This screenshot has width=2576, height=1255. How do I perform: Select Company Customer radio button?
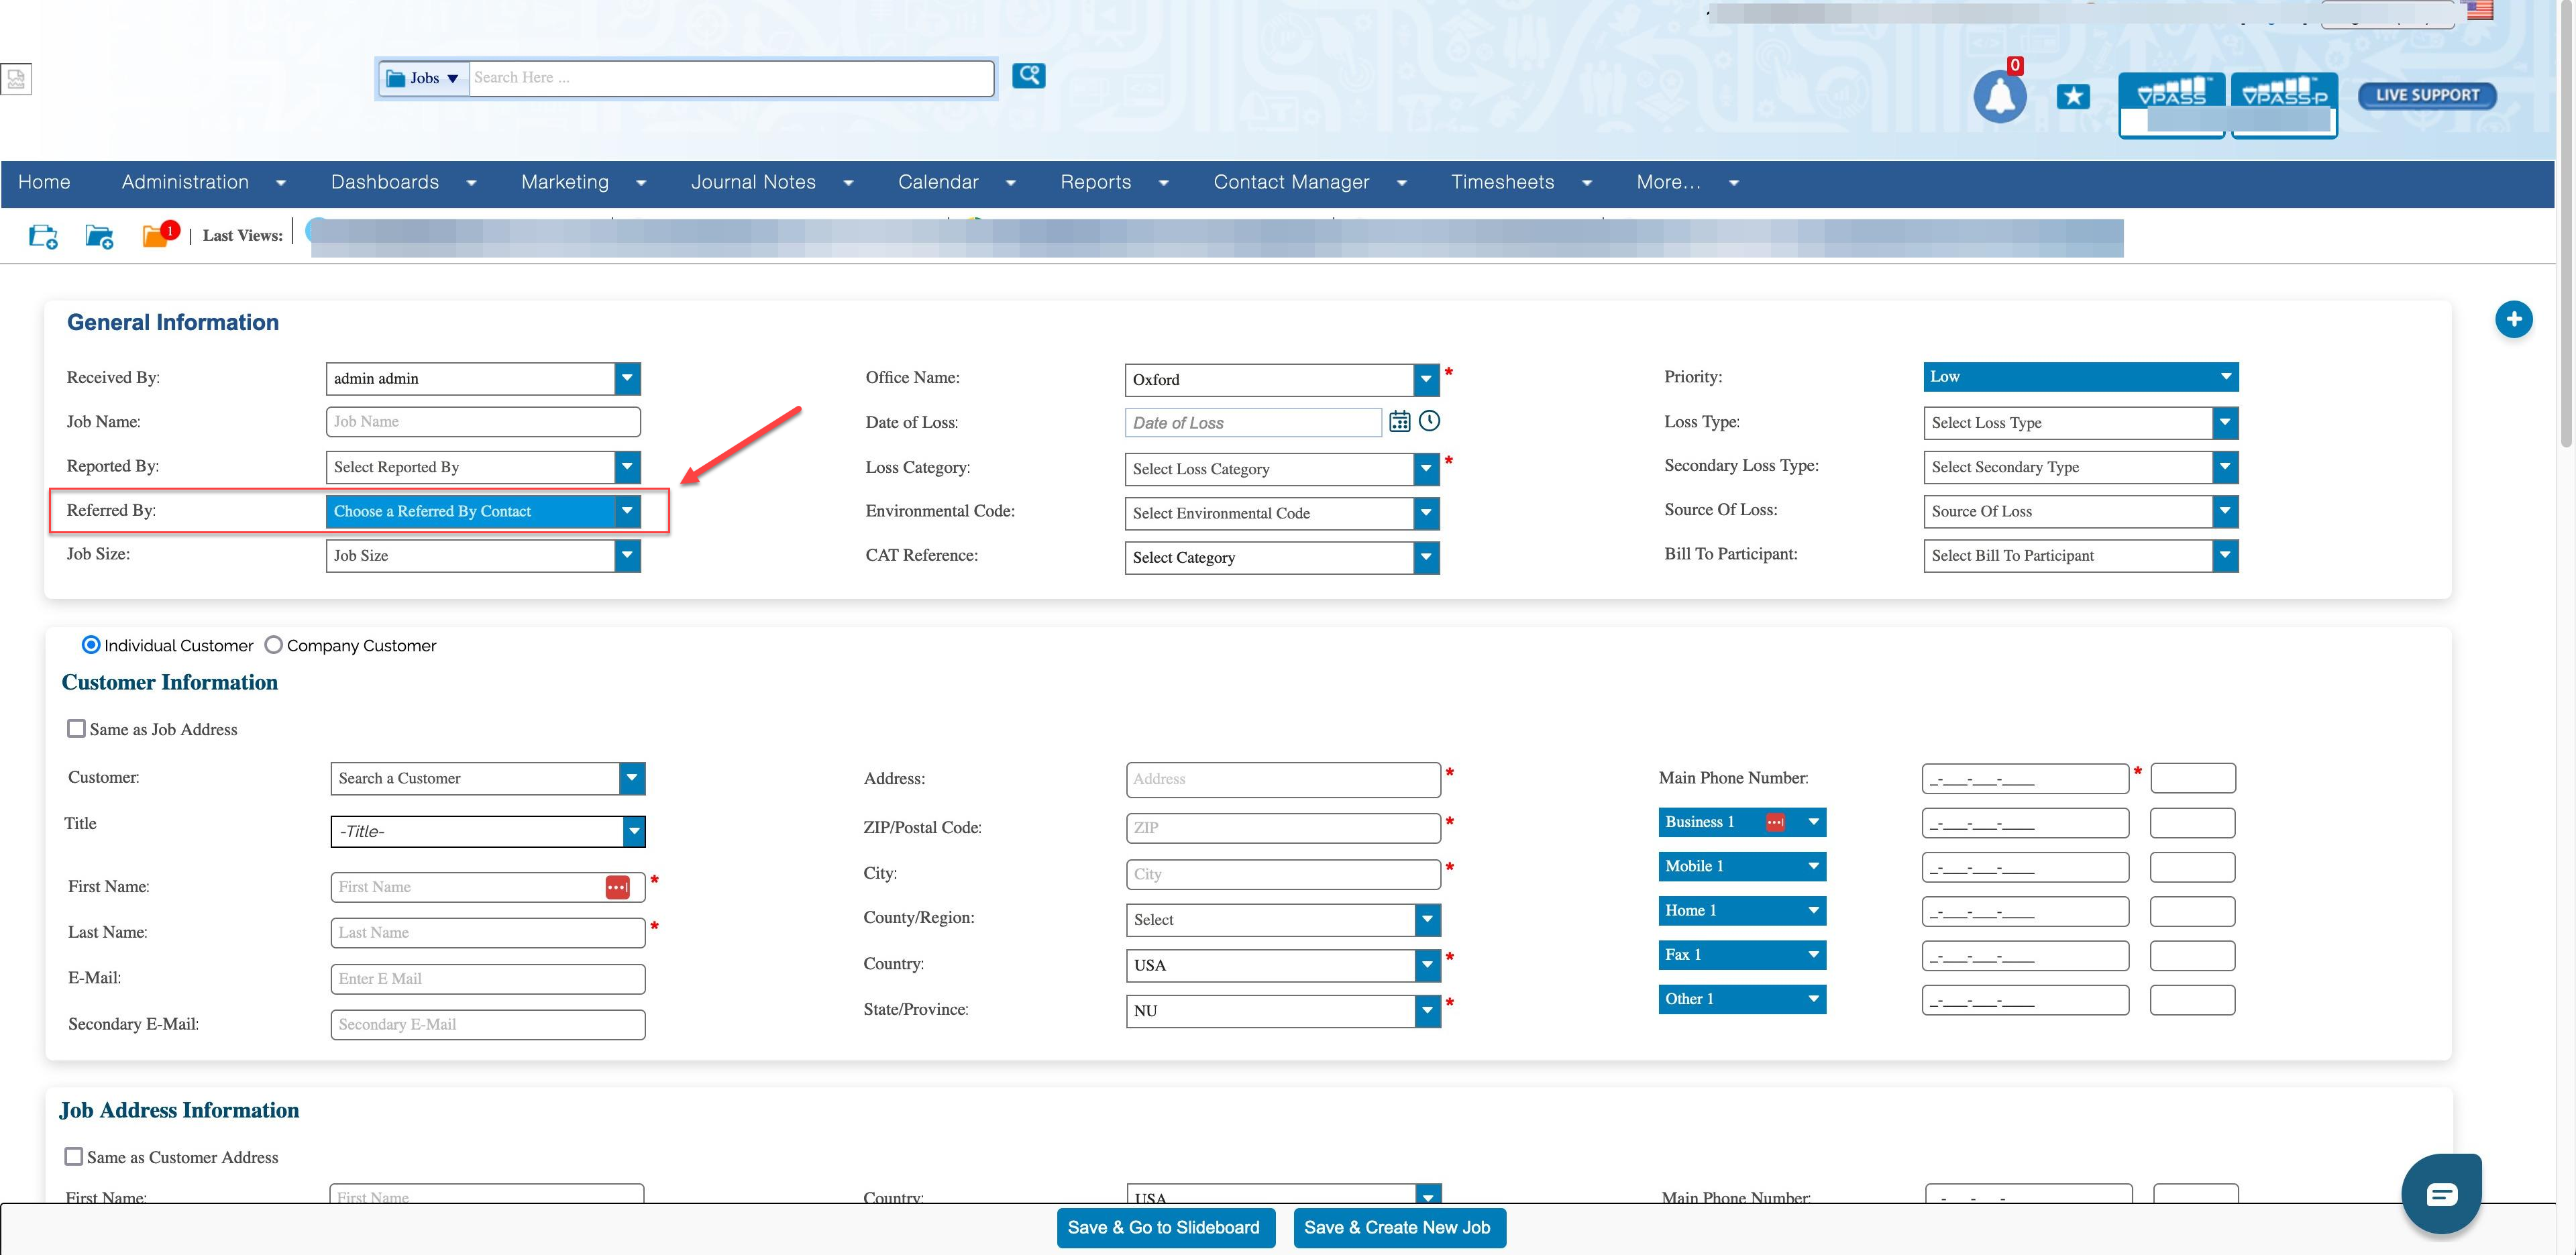273,645
